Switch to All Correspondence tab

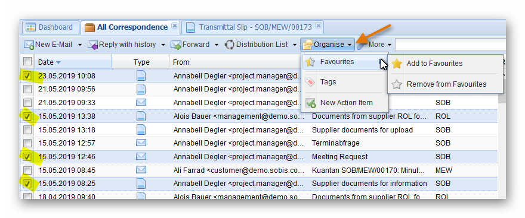point(131,27)
